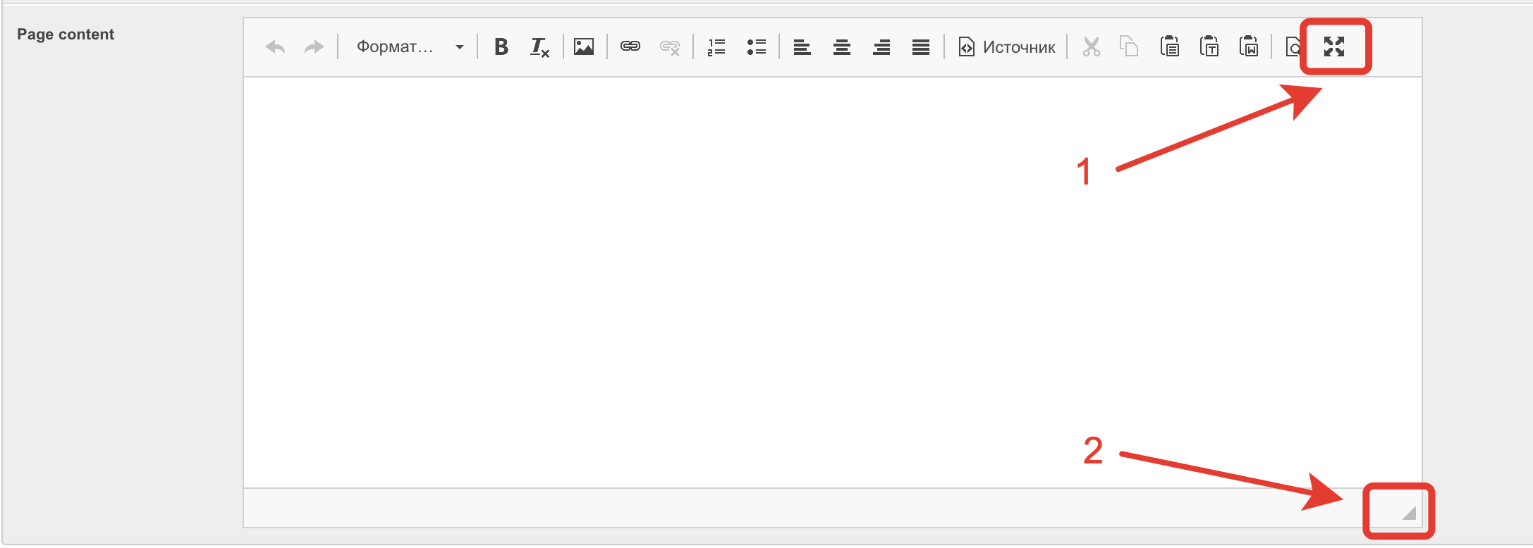Toggle the bulleted list

[x=756, y=47]
